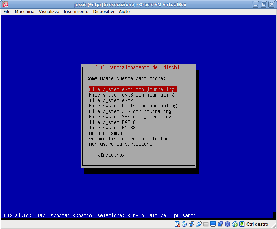
Task: Click the <Indietro> button
Action: click(x=111, y=155)
